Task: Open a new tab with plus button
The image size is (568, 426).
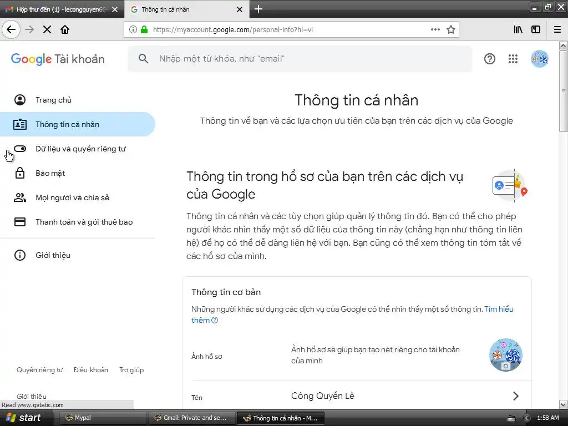Action: click(x=258, y=9)
